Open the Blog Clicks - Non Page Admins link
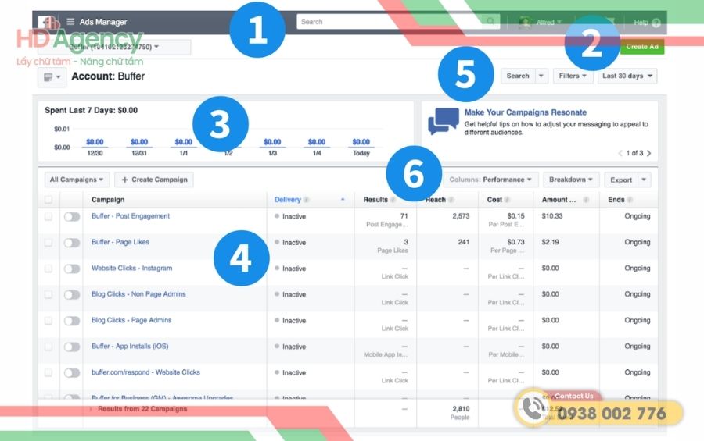Viewport: 704px width, 441px height. (138, 294)
